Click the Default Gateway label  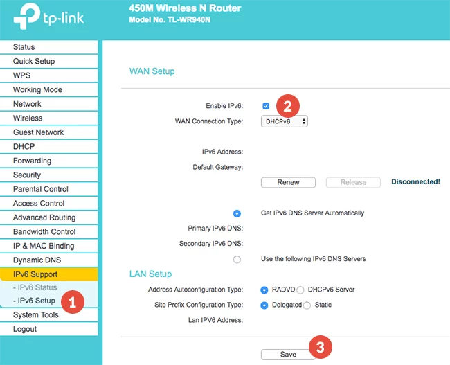218,167
